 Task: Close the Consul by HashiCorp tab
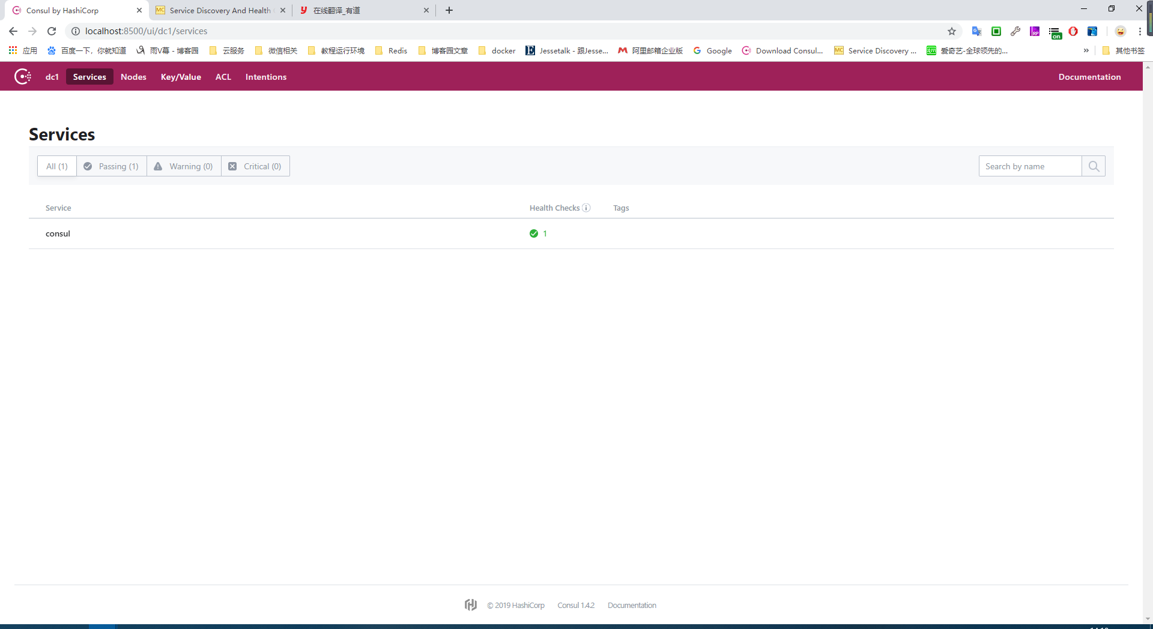click(x=139, y=10)
